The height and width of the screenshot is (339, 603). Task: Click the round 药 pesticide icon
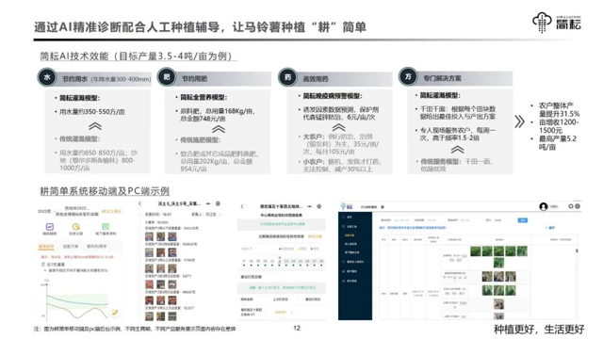pos(288,77)
